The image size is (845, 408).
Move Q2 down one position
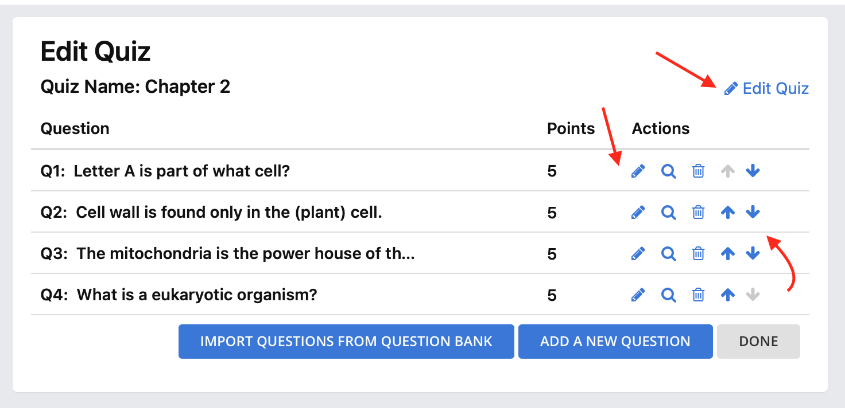[753, 212]
